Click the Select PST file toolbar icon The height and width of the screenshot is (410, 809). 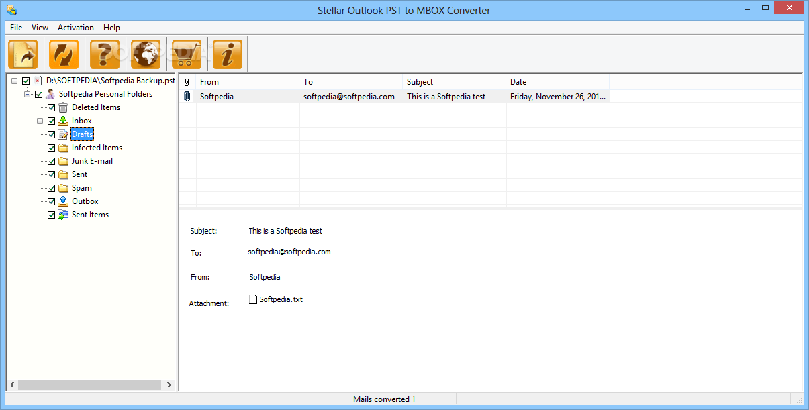pos(23,54)
